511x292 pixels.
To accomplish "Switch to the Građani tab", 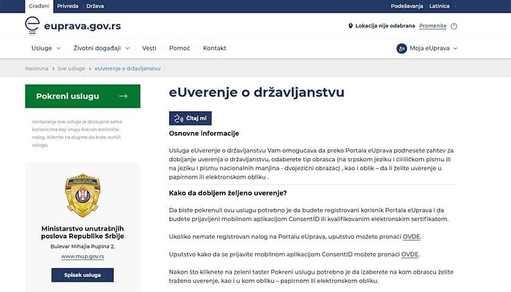I will coord(39,6).
